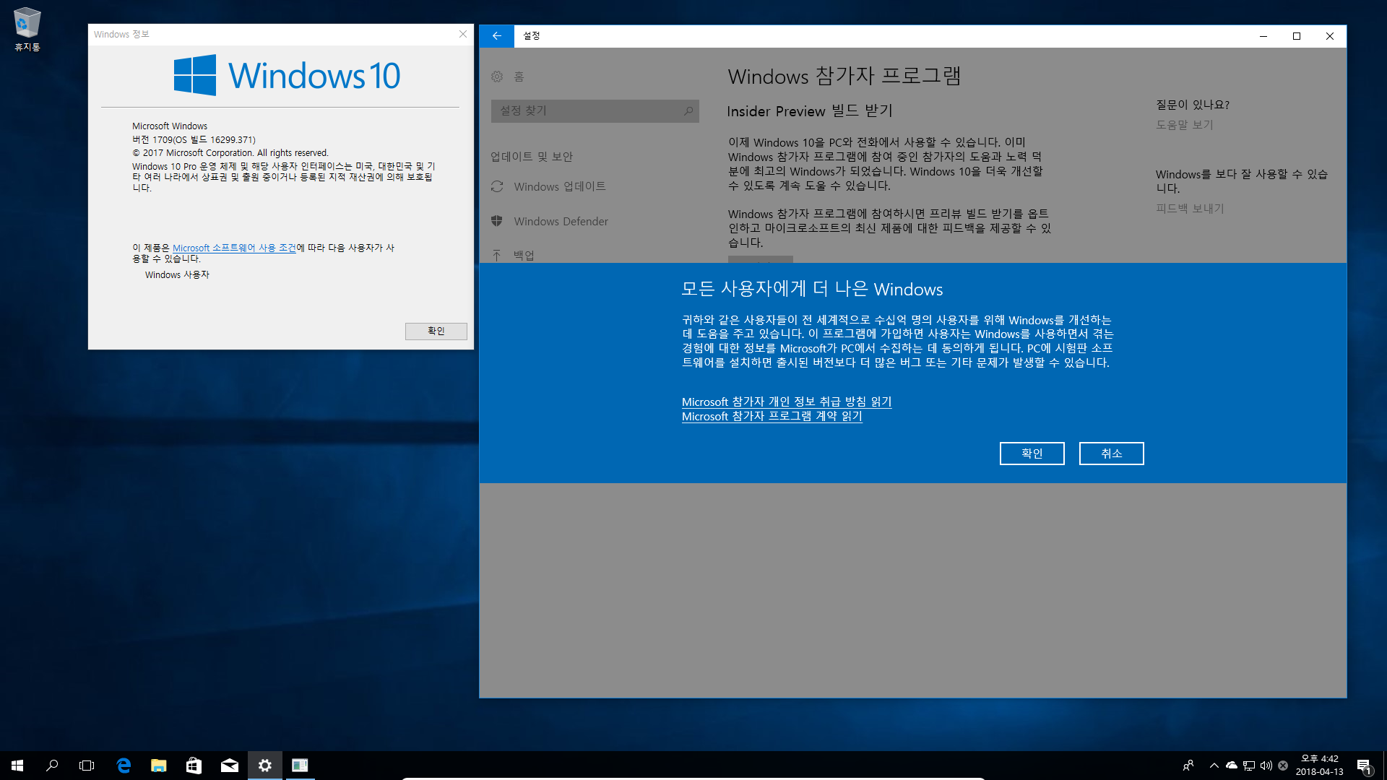Open the Start menu

pos(17,765)
